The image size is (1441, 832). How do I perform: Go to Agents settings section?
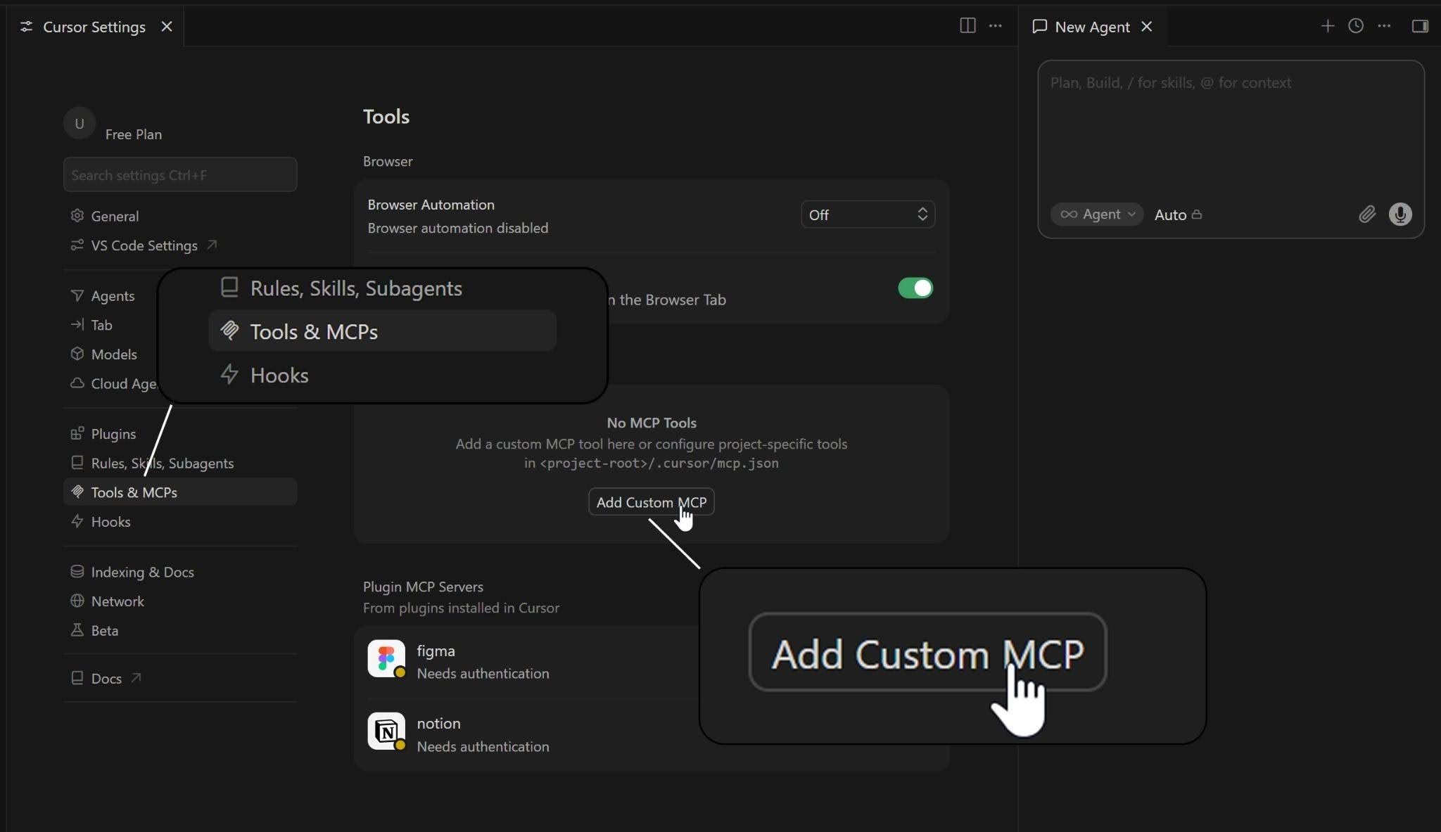click(113, 296)
